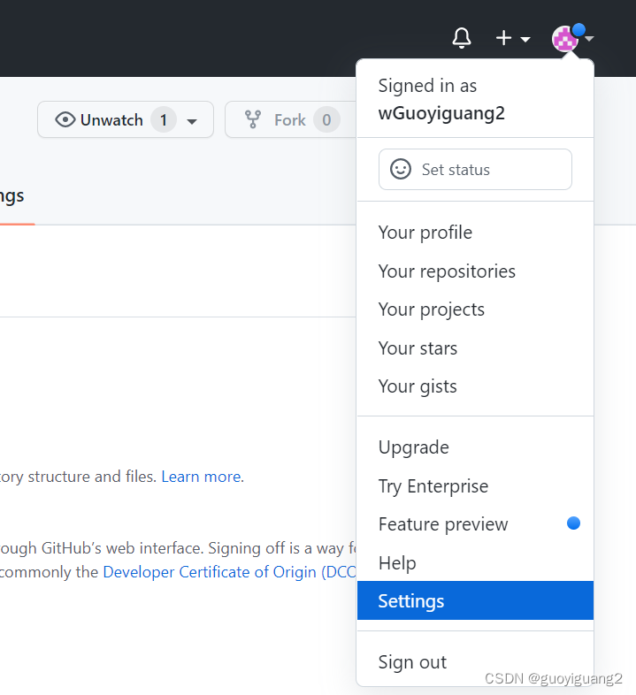The width and height of the screenshot is (636, 695).
Task: Click Sign out
Action: [475, 662]
